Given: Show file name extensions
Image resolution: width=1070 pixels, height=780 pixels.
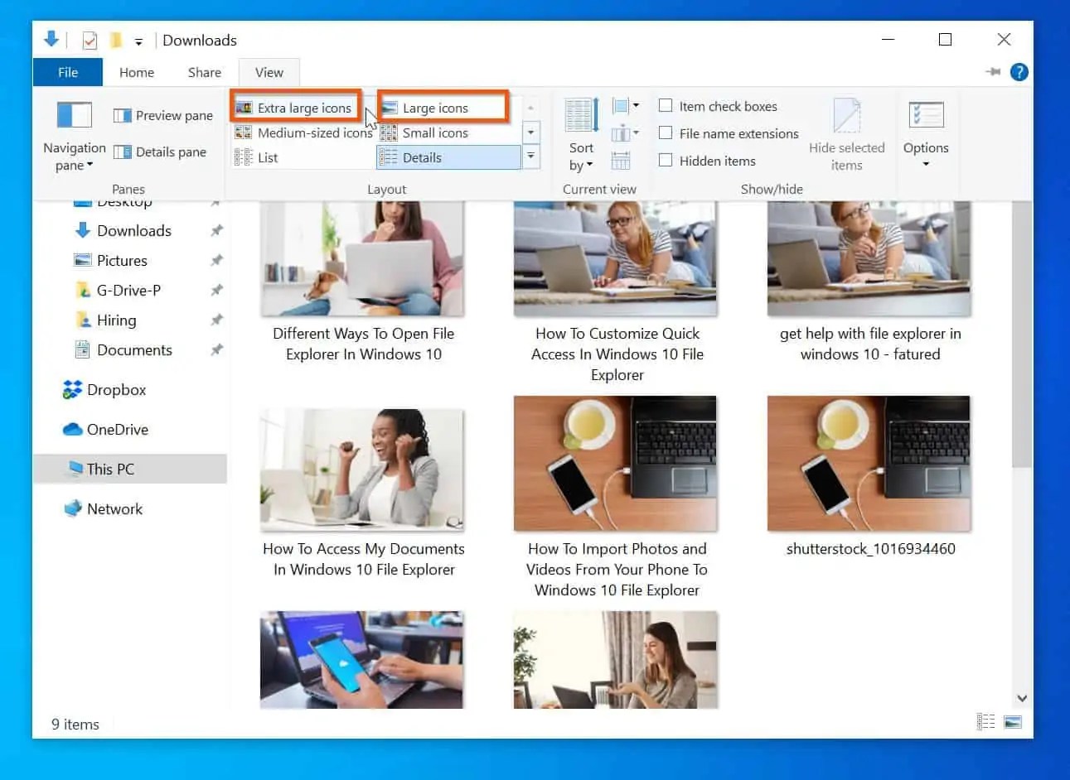Looking at the screenshot, I should (x=666, y=133).
